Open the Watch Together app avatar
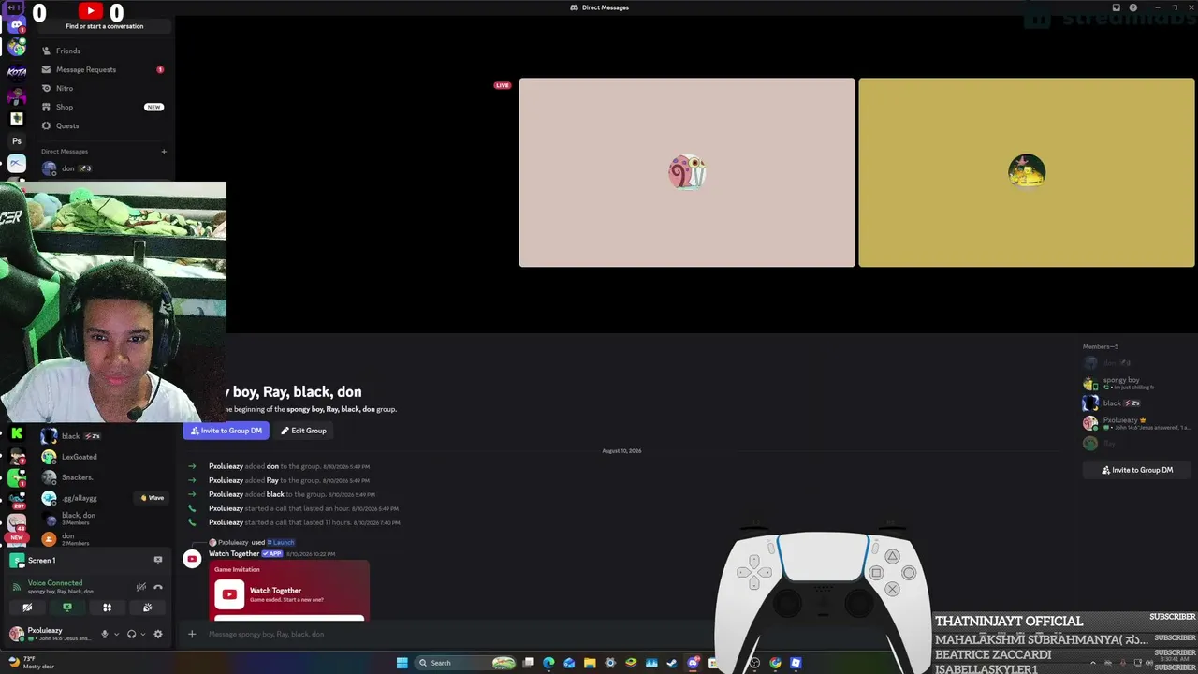1198x674 pixels. point(192,559)
